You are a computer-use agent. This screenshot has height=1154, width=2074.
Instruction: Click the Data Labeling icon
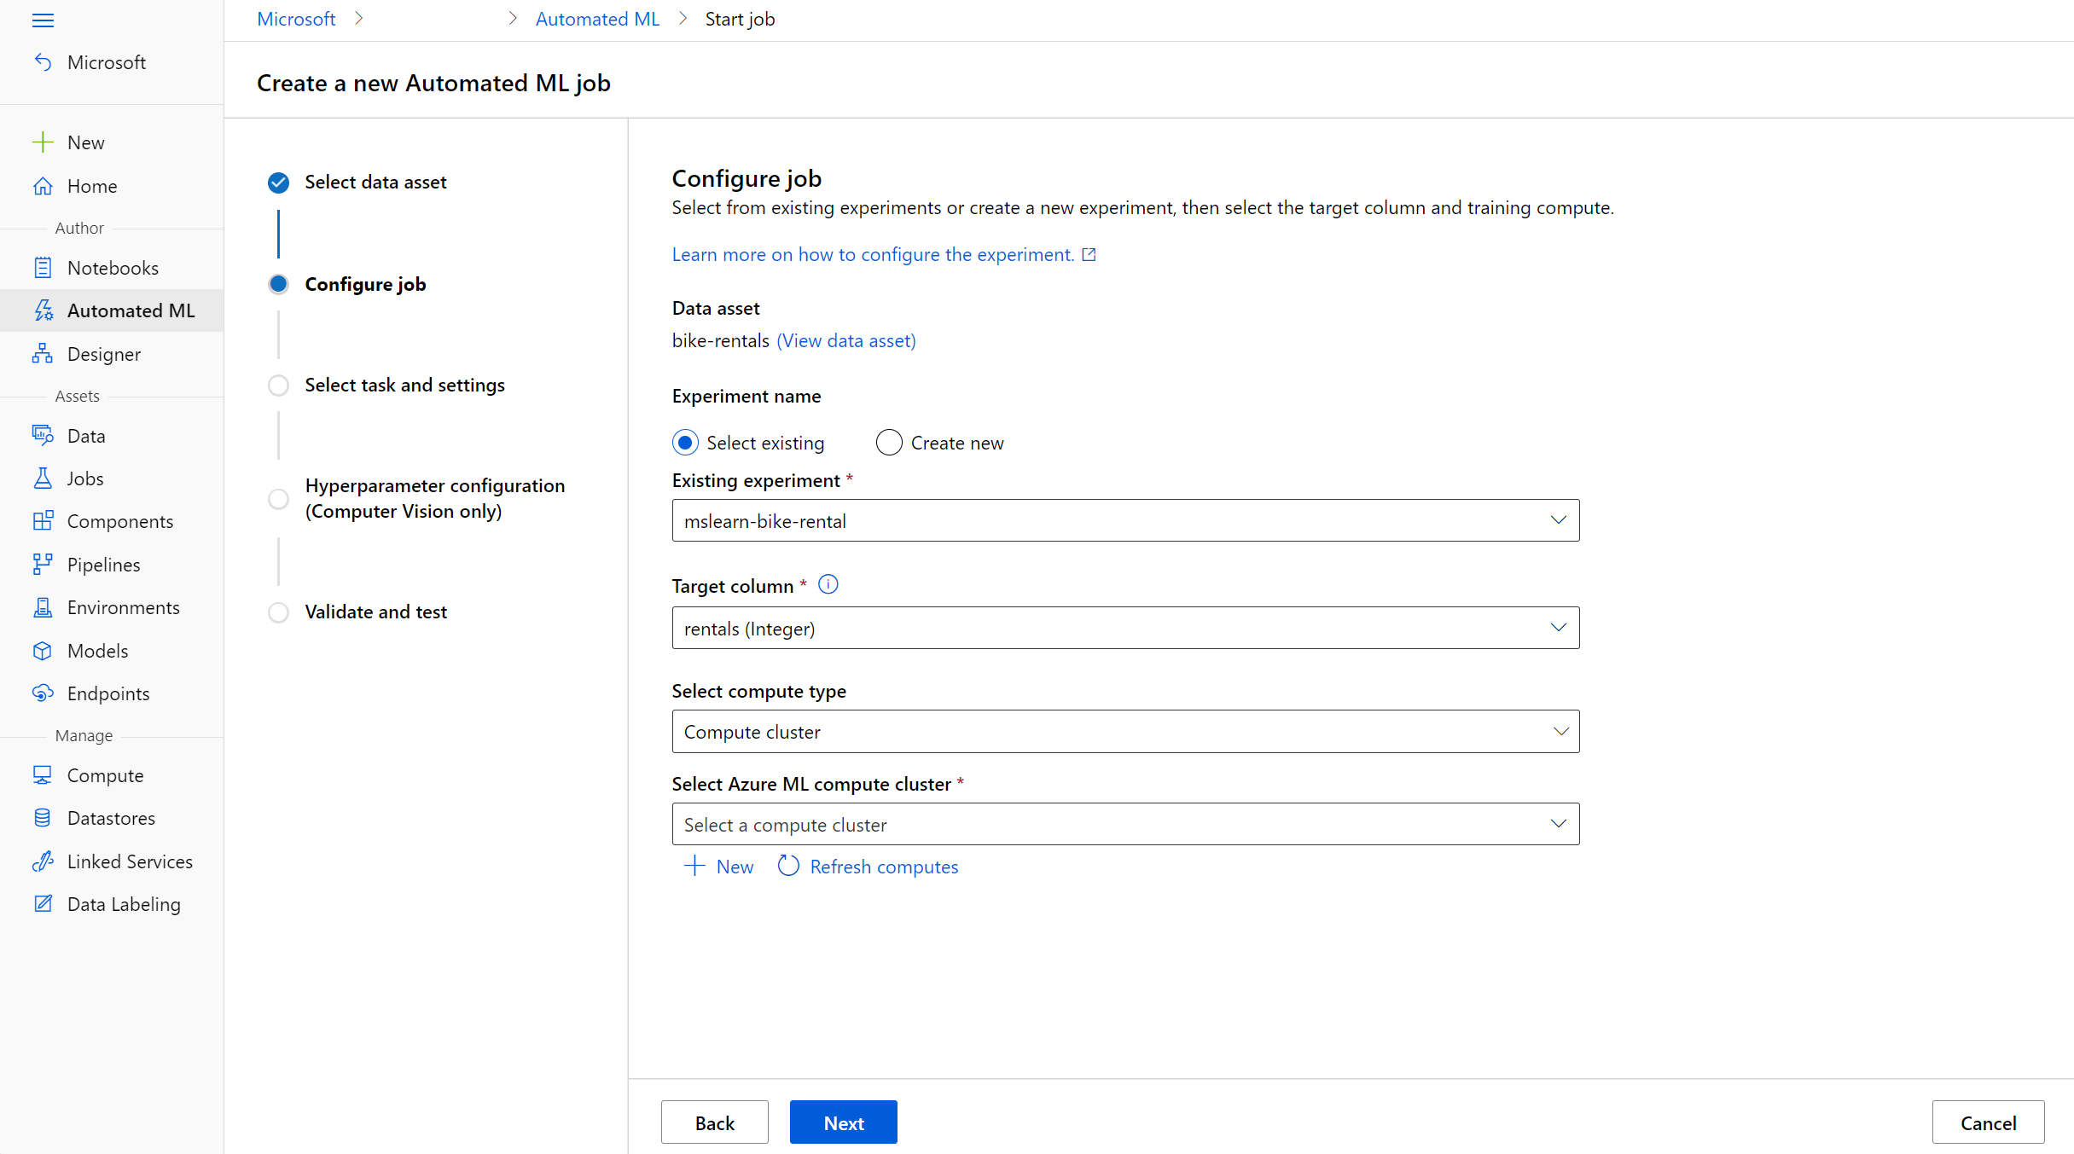click(42, 904)
